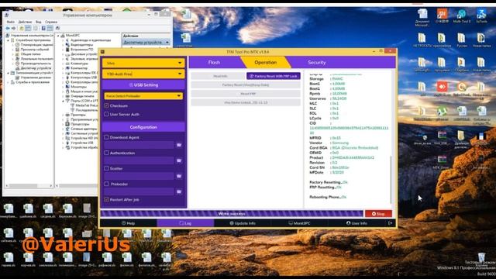Enable Scatter checkbox

tap(107, 168)
